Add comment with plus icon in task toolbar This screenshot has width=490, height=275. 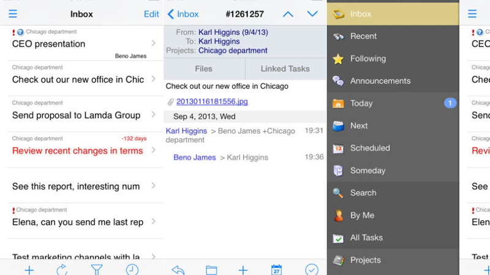(243, 269)
